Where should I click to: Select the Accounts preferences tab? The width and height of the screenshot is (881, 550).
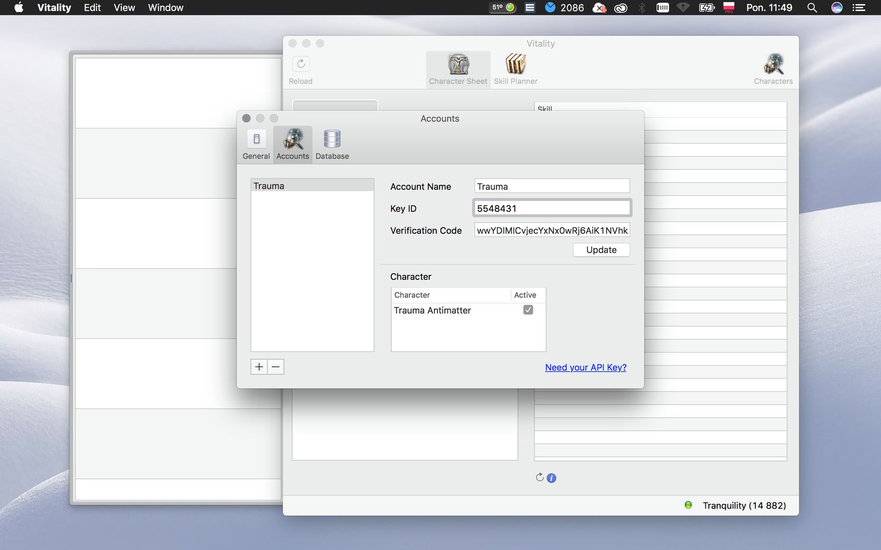pos(292,145)
